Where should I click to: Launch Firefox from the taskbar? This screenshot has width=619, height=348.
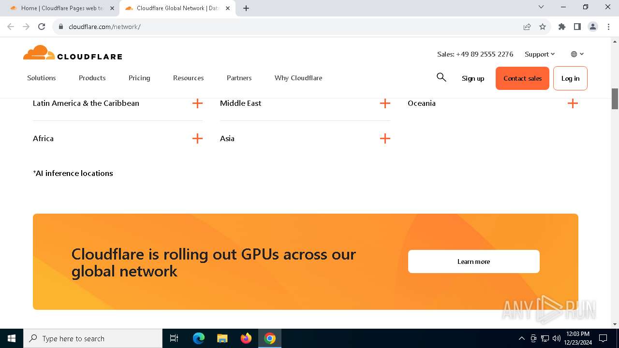pos(246,338)
